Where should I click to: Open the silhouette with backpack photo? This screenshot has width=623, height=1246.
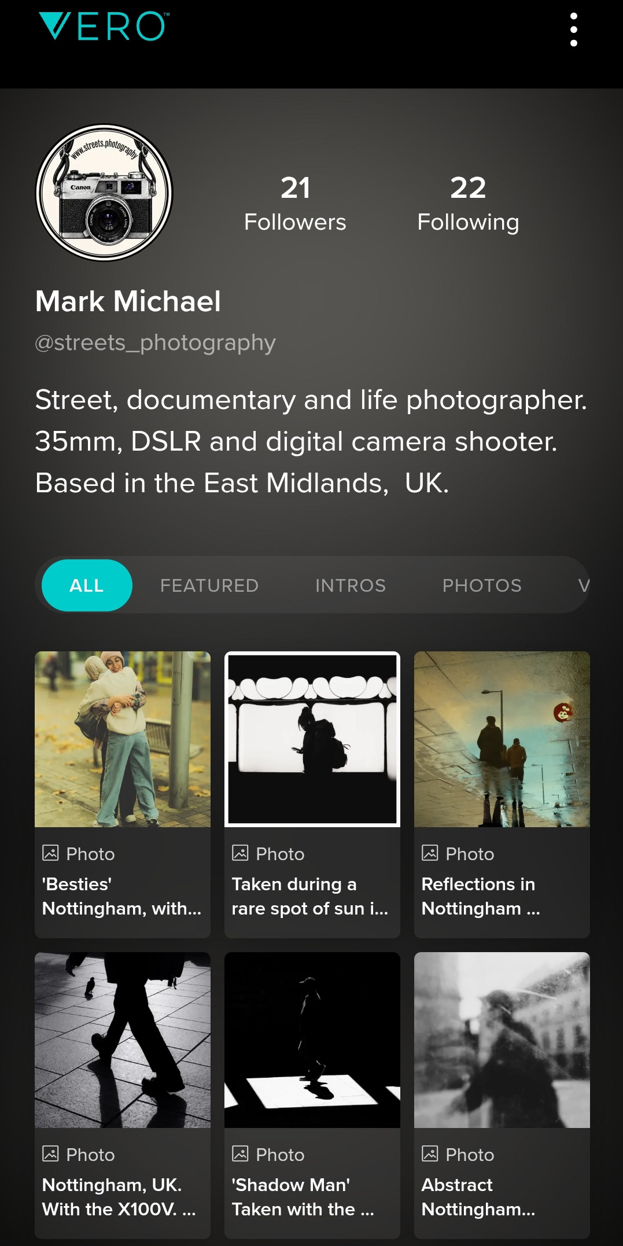click(x=312, y=739)
